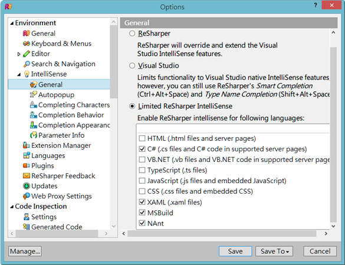345x265 pixels.
Task: Click the Web Proxy Settings globe icon
Action: (x=27, y=196)
